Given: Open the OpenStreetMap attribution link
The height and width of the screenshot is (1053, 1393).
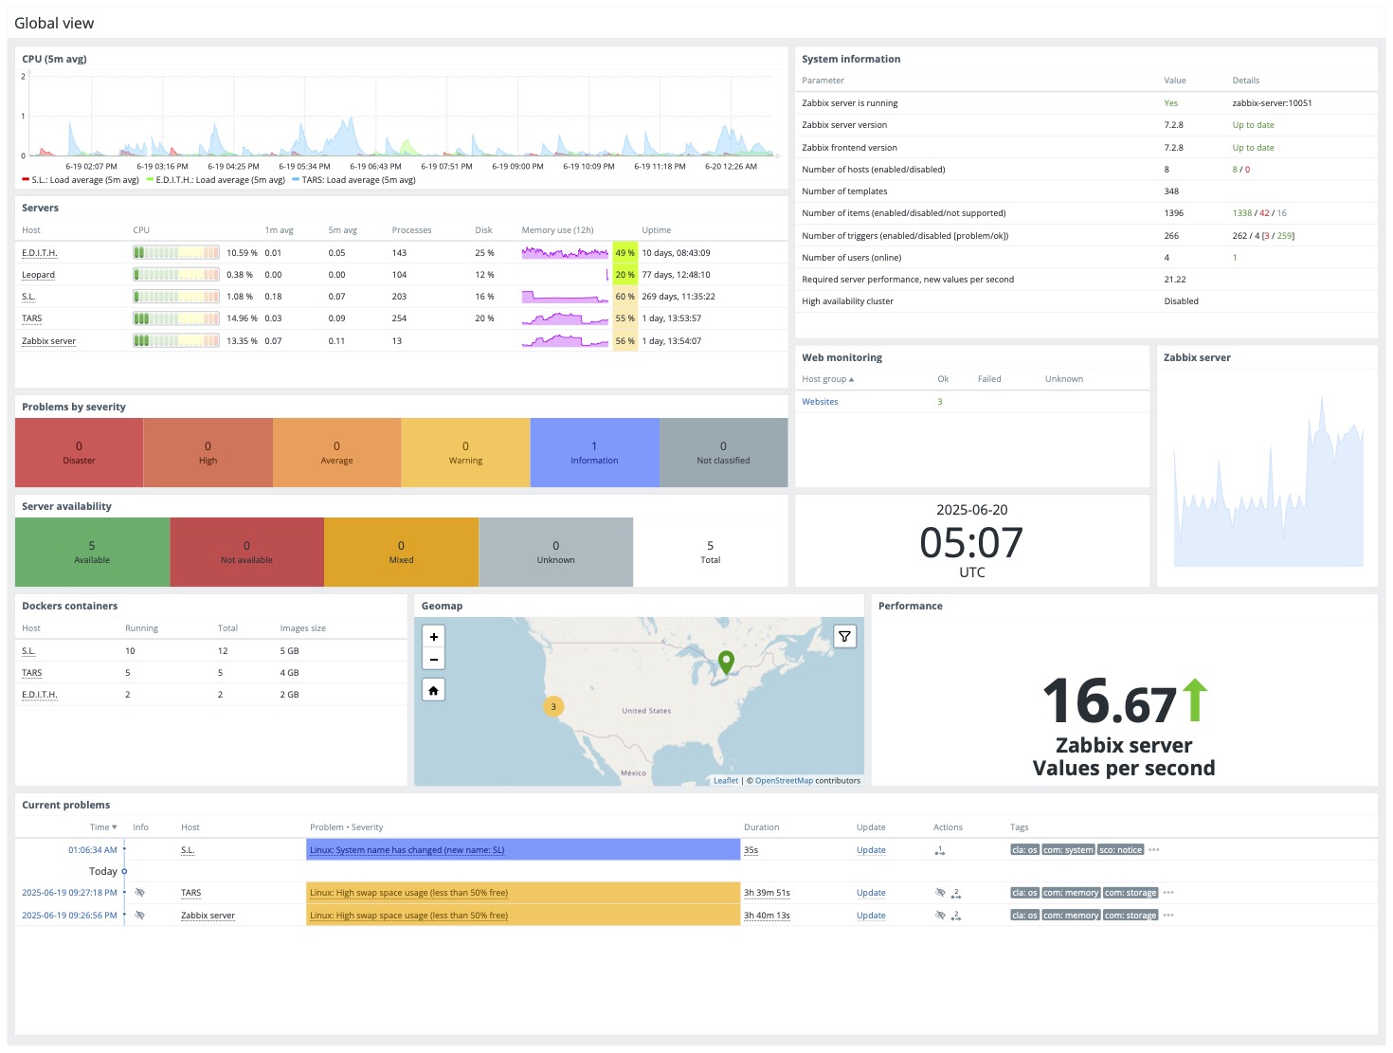Looking at the screenshot, I should pyautogui.click(x=783, y=781).
